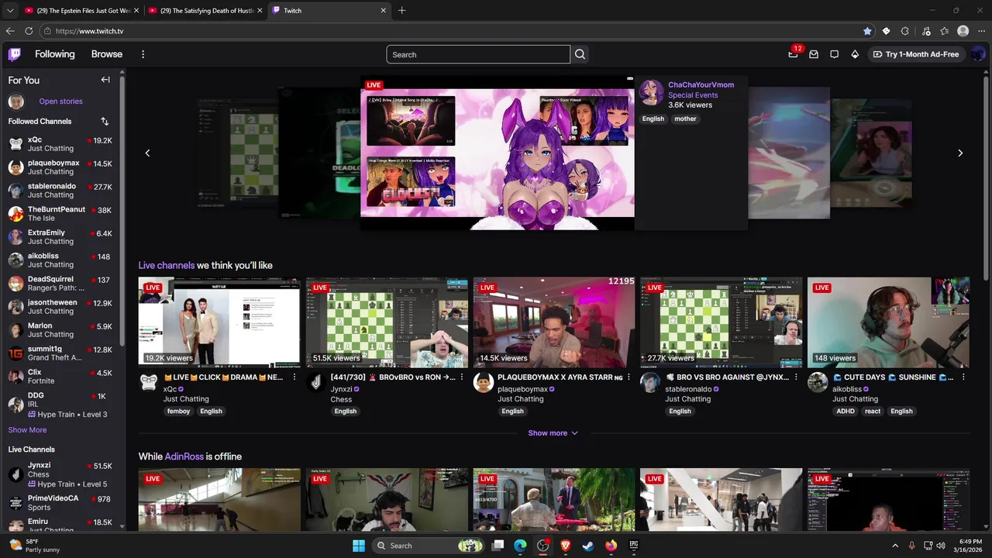Open the user profile avatar menu

click(978, 54)
